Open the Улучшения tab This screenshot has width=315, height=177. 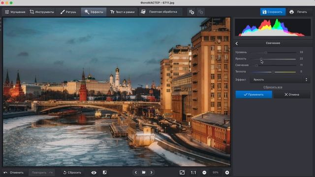pos(15,12)
